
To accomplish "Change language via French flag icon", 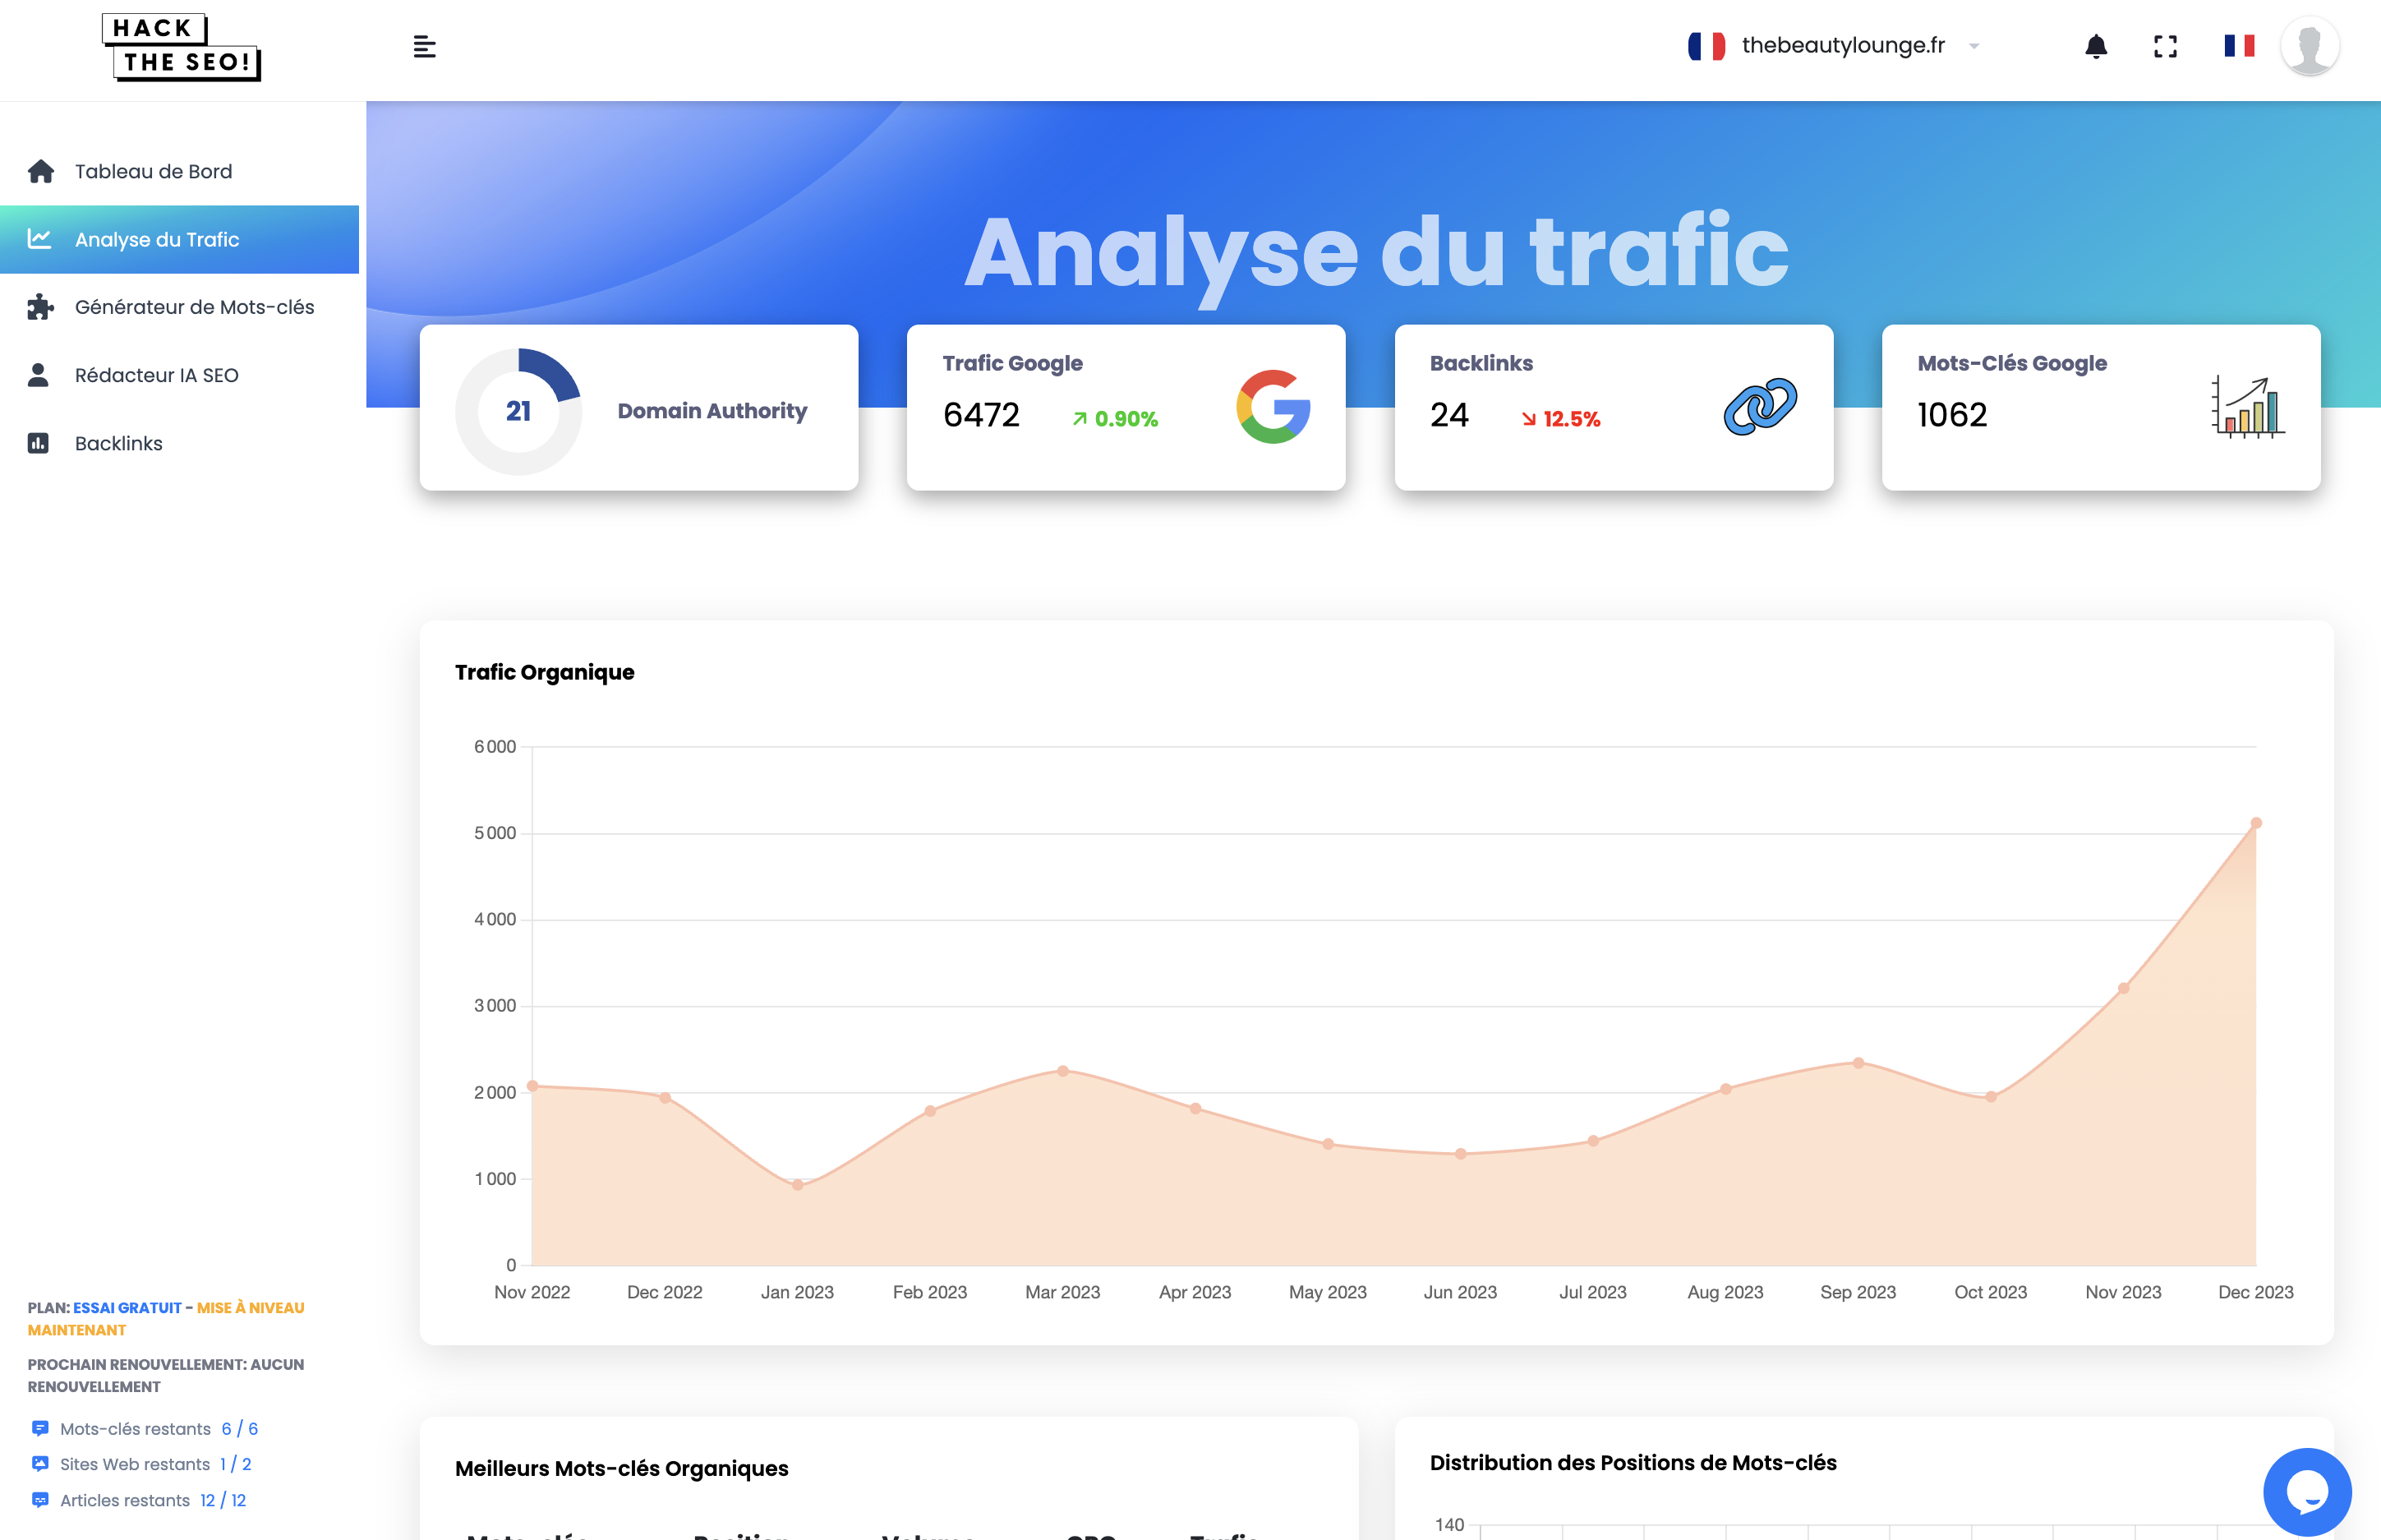I will click(x=2239, y=46).
